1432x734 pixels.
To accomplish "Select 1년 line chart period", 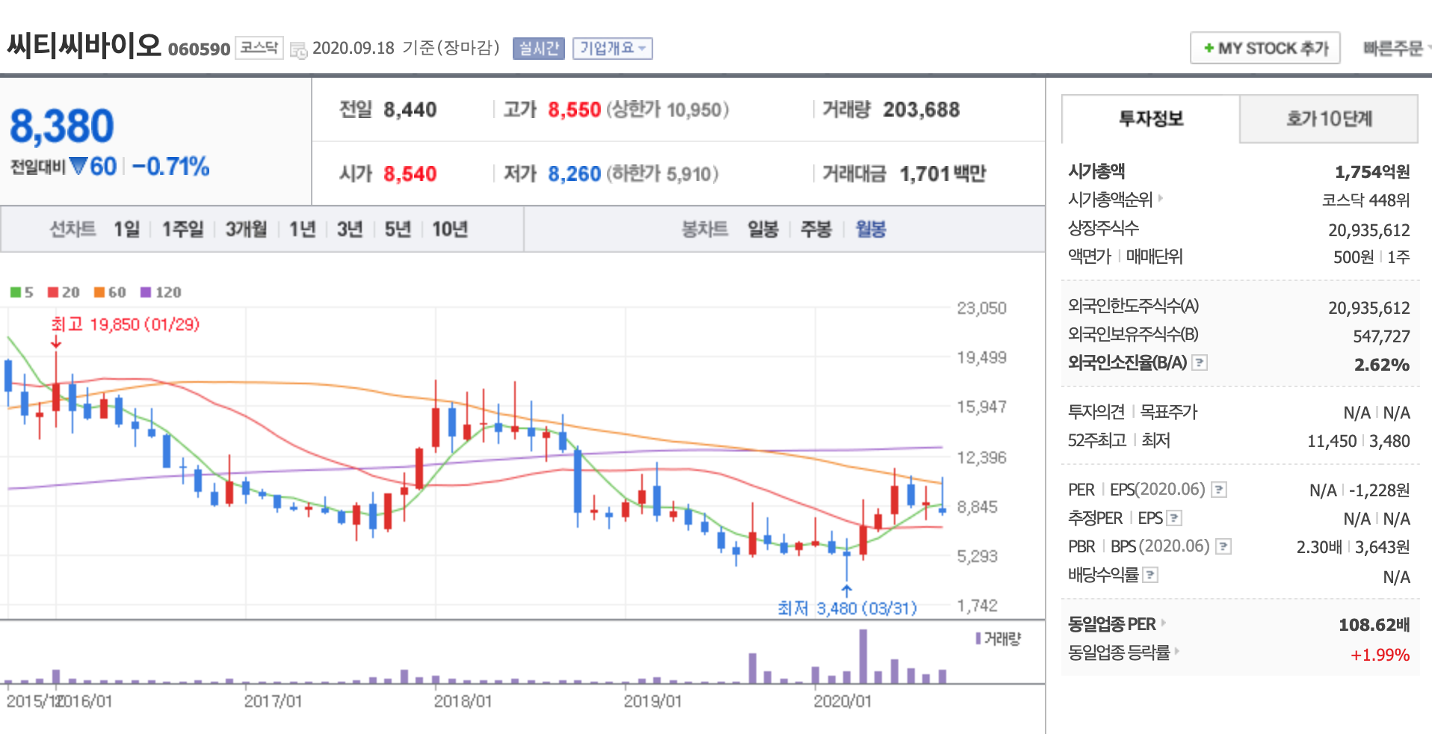I will 302,229.
